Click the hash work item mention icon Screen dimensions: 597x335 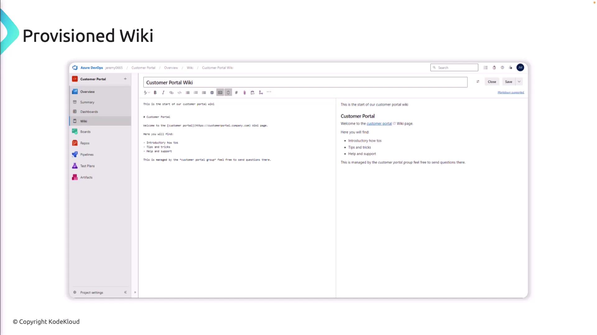coord(236,92)
